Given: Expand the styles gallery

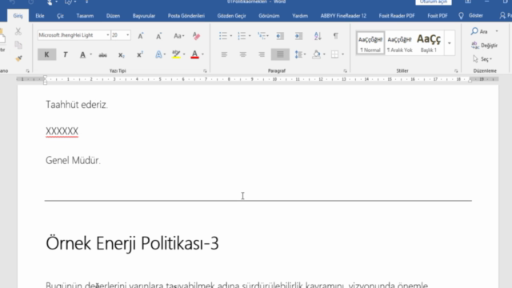Looking at the screenshot, I should pyautogui.click(x=450, y=43).
